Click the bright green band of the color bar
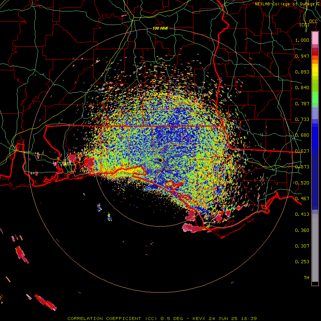The height and width of the screenshot is (321, 321). click(x=315, y=97)
